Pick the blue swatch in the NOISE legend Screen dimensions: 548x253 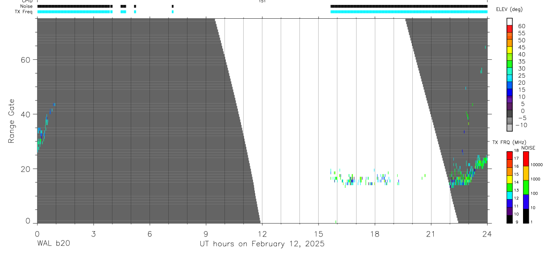tap(526, 202)
